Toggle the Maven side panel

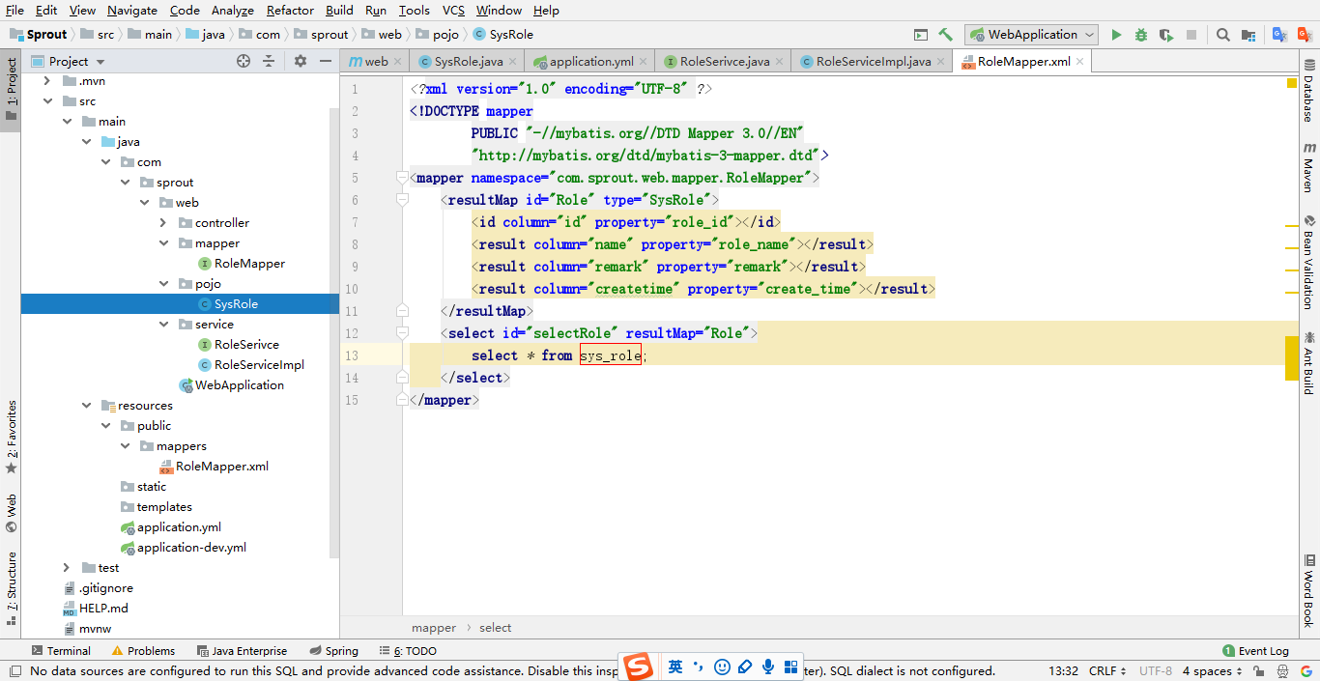tap(1309, 167)
